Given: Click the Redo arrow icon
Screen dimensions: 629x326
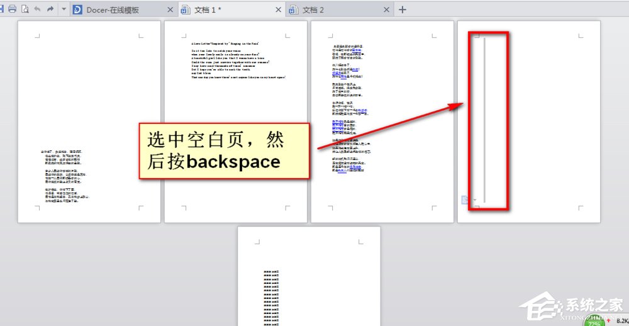Looking at the screenshot, I should point(50,9).
